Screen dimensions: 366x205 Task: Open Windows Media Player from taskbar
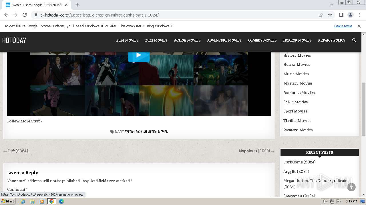[x=42, y=201]
